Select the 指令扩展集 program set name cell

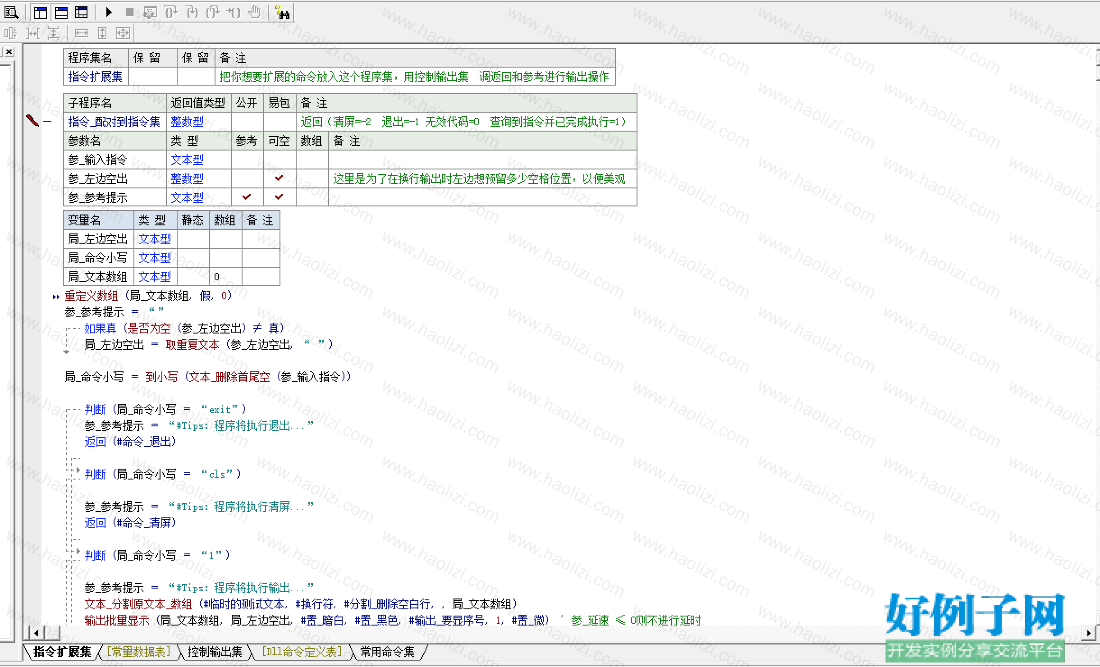[x=96, y=77]
